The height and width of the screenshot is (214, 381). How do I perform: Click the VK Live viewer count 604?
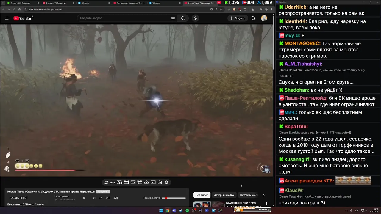[x=248, y=3]
